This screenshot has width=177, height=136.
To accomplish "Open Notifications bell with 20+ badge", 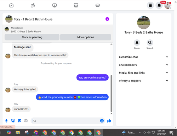I will tap(159, 5).
